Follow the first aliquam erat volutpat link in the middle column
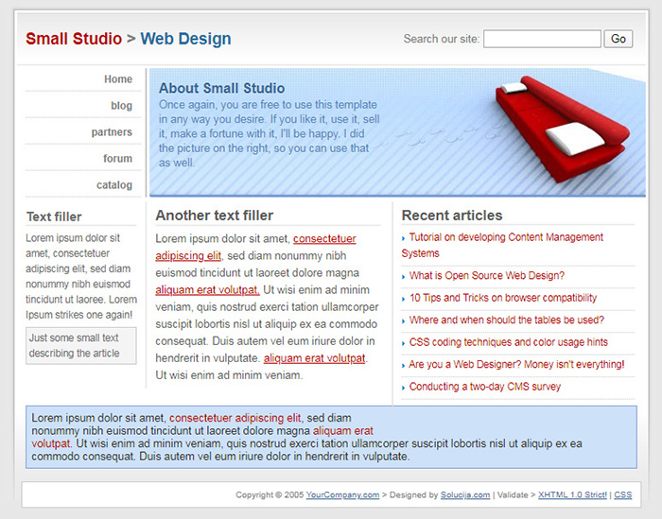Image resolution: width=662 pixels, height=519 pixels. click(x=207, y=290)
